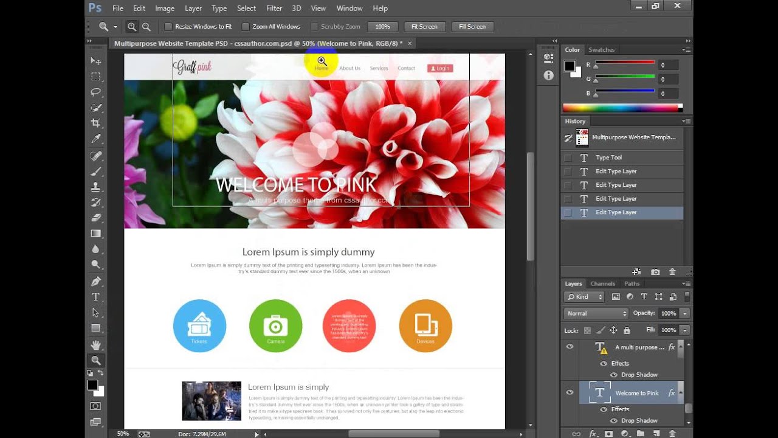Image resolution: width=778 pixels, height=438 pixels.
Task: Select the Quick Selection tool
Action: 96,108
